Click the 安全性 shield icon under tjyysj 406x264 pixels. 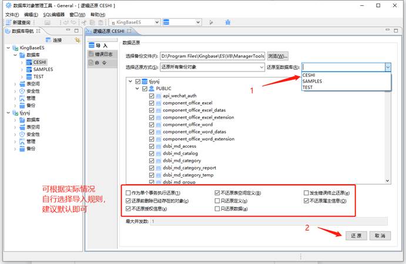[x=22, y=134]
